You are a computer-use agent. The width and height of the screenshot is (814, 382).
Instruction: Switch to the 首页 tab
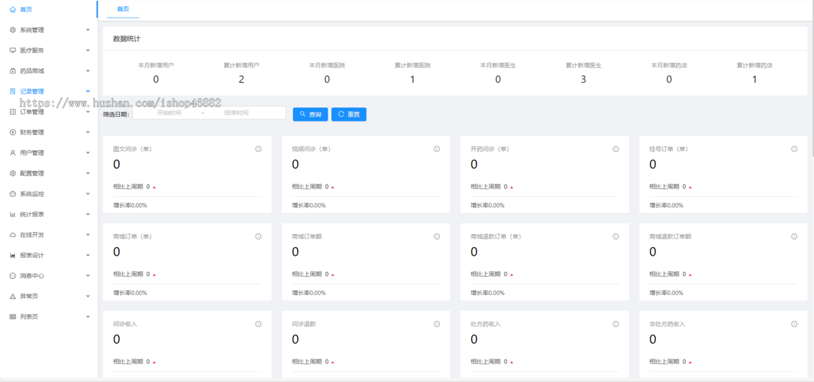tap(123, 9)
